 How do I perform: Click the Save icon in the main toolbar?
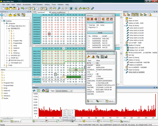coord(10,8)
